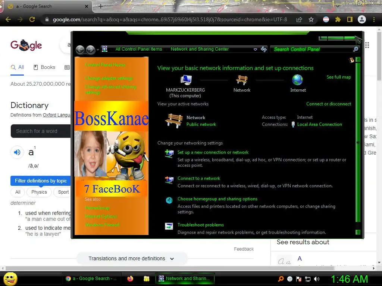Click the Troubleshoot problems icon
This screenshot has width=382, height=286.
click(169, 226)
